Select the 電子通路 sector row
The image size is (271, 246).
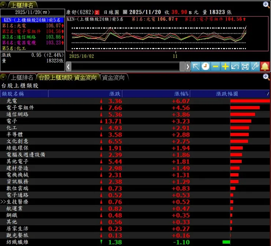pyautogui.click(x=135, y=195)
